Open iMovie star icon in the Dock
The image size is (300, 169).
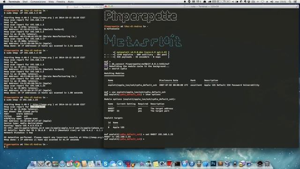pos(142,164)
